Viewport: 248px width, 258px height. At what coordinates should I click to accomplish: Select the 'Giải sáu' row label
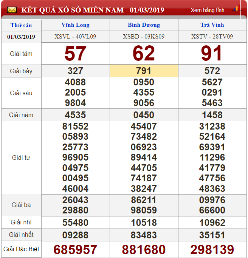[x=21, y=93]
